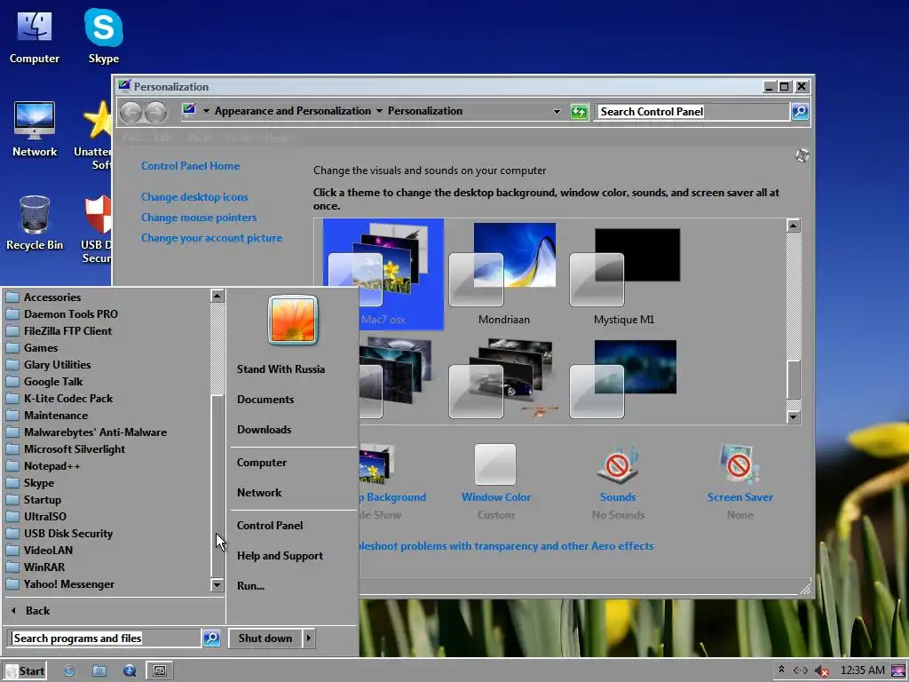
Task: Click the first pinned taskbar icon after Start
Action: 69,671
